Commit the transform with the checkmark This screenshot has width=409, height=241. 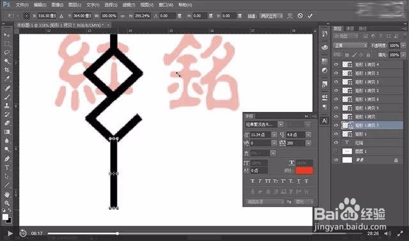click(x=310, y=16)
